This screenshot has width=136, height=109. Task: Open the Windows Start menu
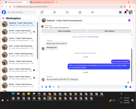tap(2, 100)
